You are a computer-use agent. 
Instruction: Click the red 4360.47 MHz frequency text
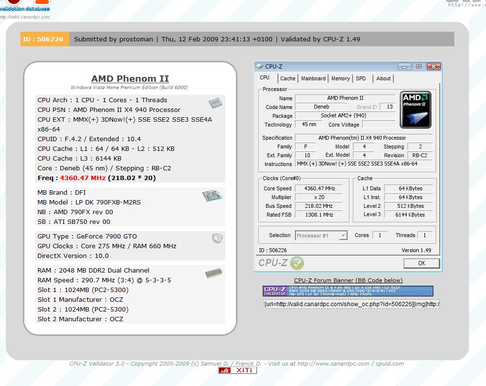tap(83, 178)
